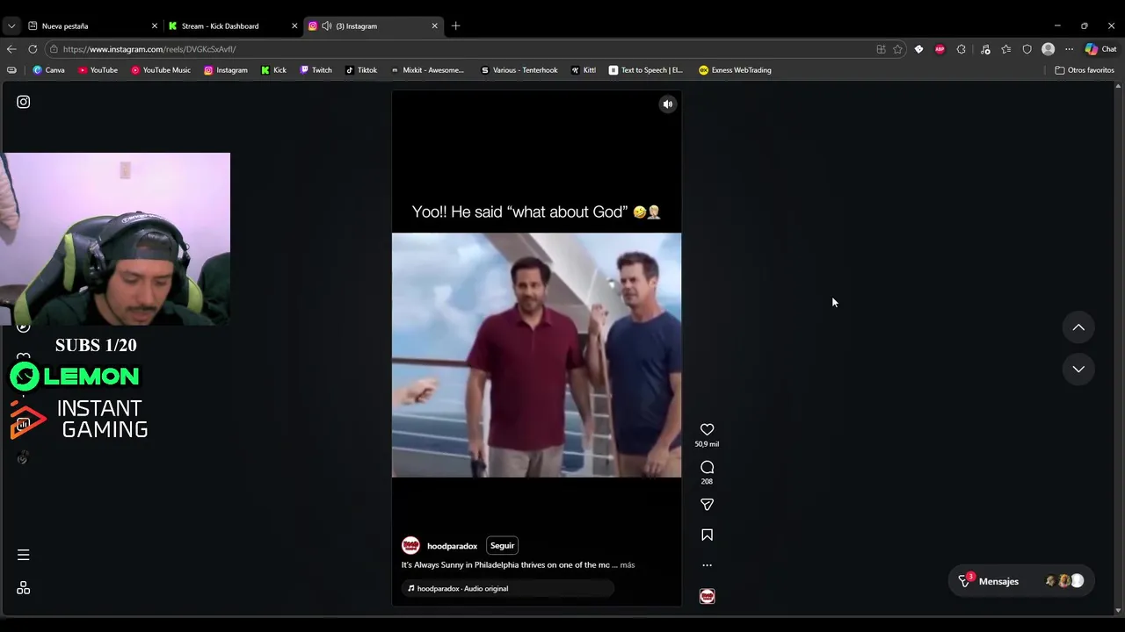Expand the Otros favoritos folder
Image resolution: width=1125 pixels, height=632 pixels.
tap(1085, 70)
